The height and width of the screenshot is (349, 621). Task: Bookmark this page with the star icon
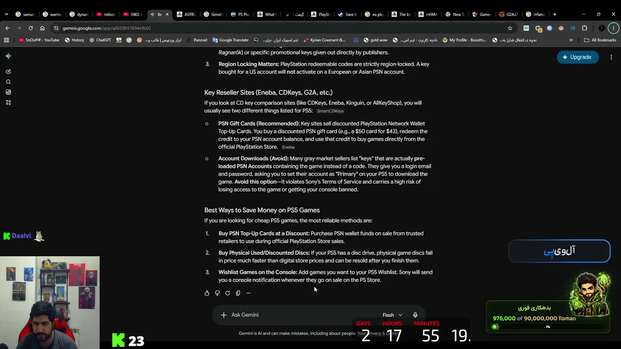(x=510, y=28)
